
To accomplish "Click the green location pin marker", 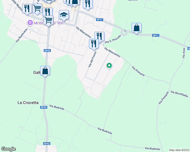I will tap(109, 66).
